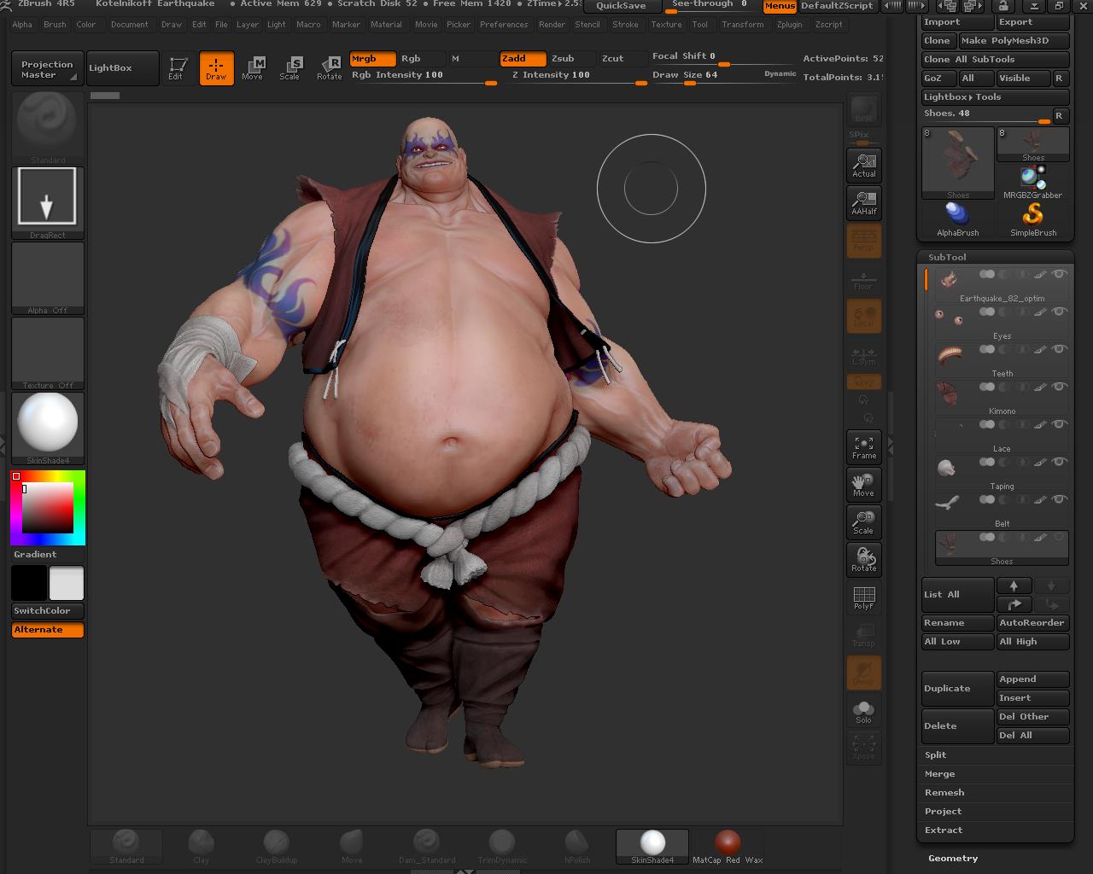
Task: Enable Solo mode icon
Action: click(863, 710)
